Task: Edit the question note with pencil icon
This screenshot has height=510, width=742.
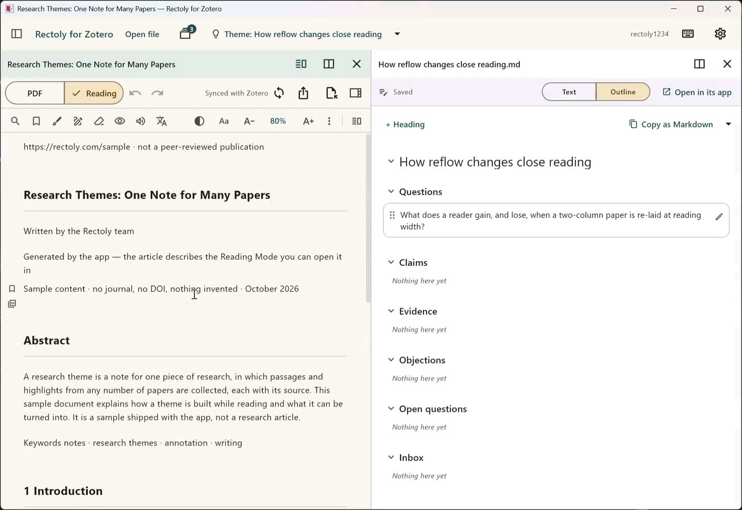Action: 719,217
